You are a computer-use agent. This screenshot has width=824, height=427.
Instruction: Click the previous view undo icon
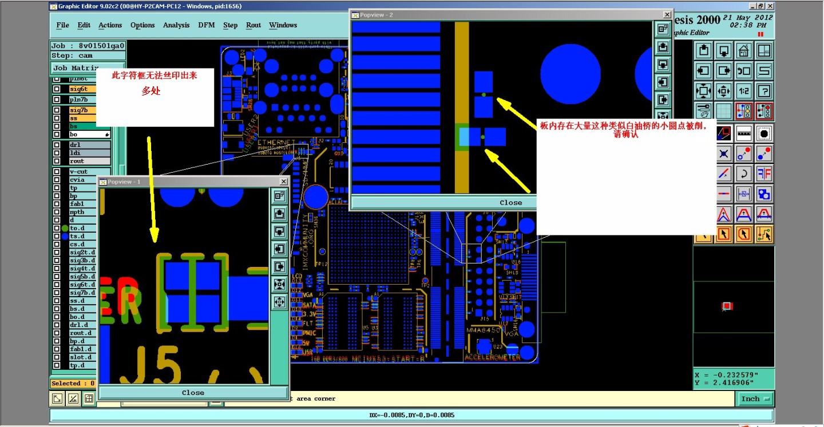(x=743, y=71)
